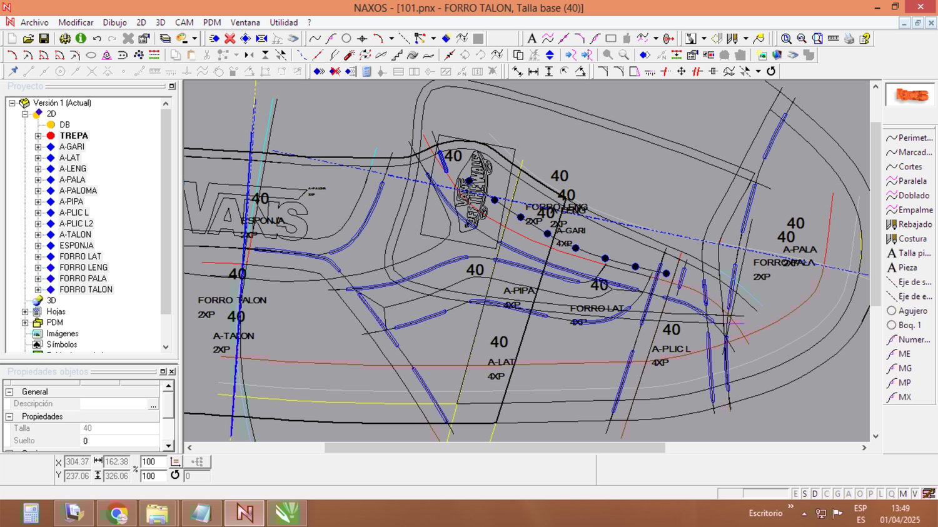Click the Undo arrow icon
Image resolution: width=938 pixels, height=527 pixels.
click(97, 39)
